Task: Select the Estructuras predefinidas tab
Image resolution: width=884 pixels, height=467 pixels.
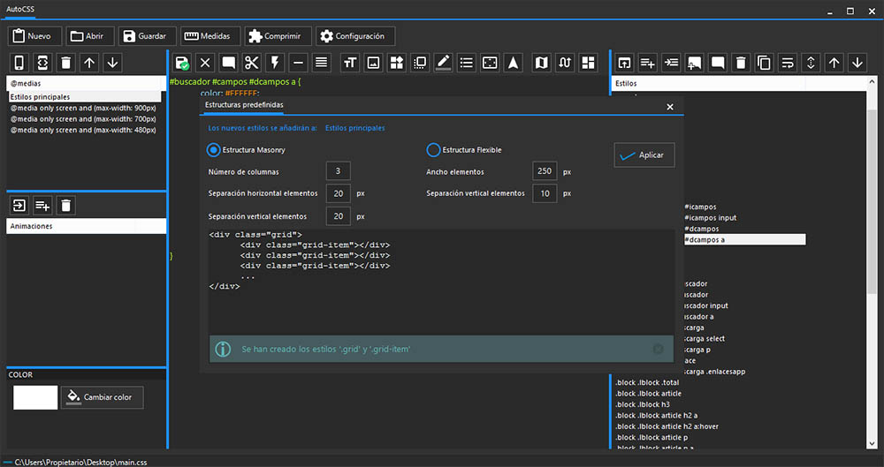Action: [x=244, y=105]
